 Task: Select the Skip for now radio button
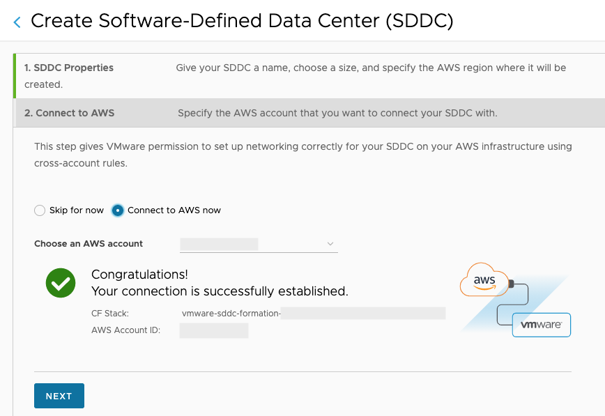coord(40,210)
